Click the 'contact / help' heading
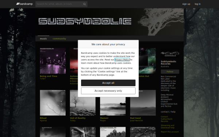 point(168,112)
